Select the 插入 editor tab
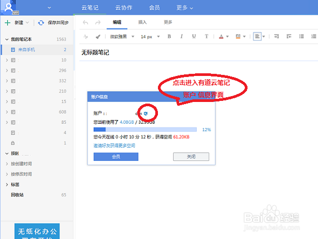 [143, 22]
